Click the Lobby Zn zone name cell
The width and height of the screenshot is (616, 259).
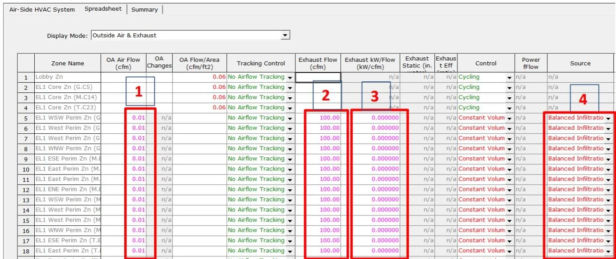pyautogui.click(x=68, y=77)
